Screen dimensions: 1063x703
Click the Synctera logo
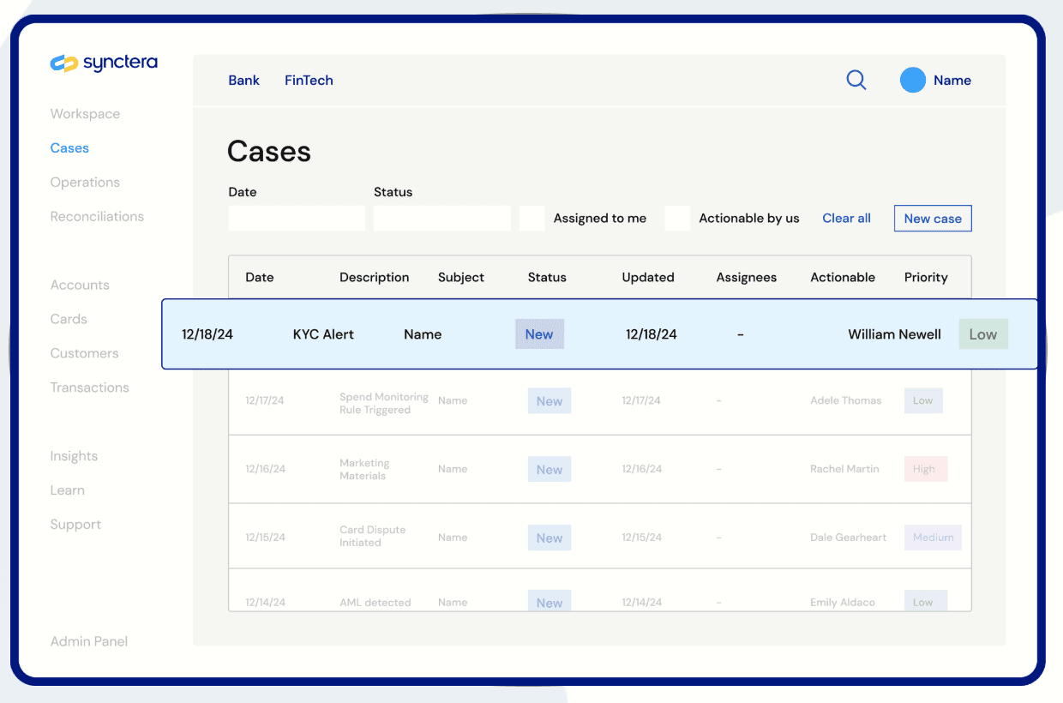(x=104, y=63)
